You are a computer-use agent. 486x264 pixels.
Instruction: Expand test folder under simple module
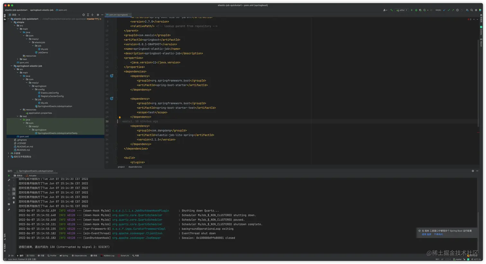click(x=18, y=59)
